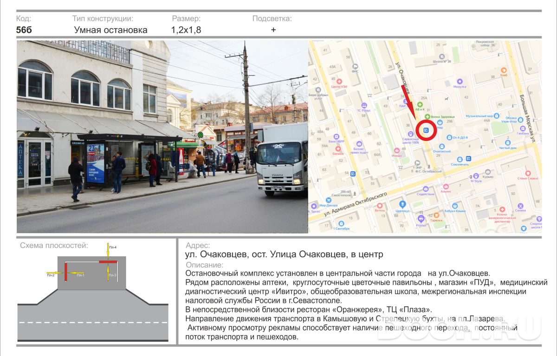Select the Пл-1 label in scheme
Image resolution: width=557 pixels, height=356 pixels.
(x=80, y=275)
